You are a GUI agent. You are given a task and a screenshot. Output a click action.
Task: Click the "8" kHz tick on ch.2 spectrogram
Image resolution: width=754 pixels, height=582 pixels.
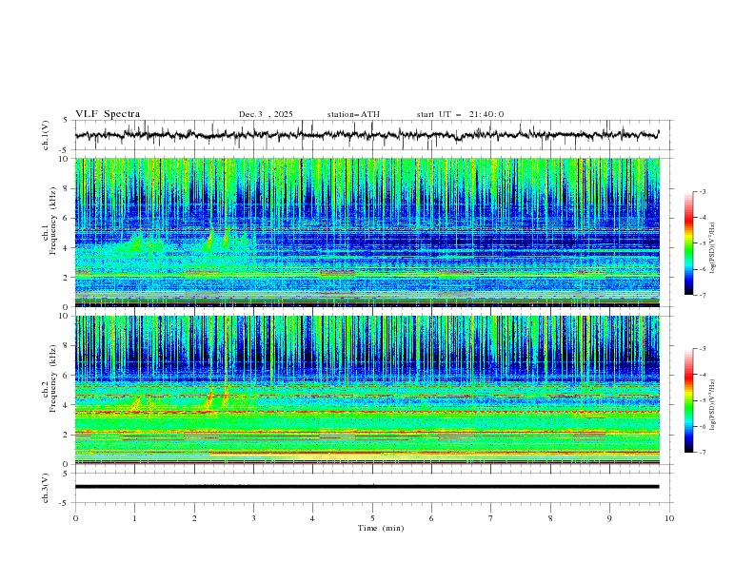coord(67,346)
